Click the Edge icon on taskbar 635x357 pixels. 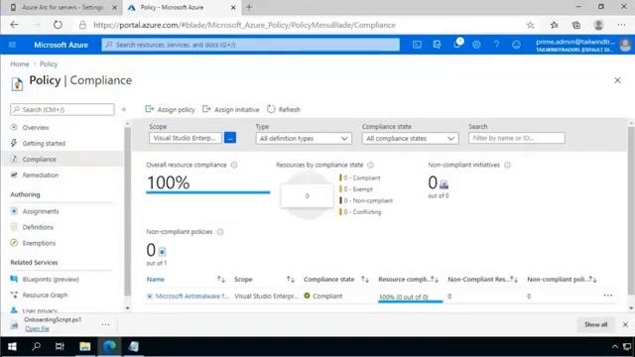click(x=109, y=346)
